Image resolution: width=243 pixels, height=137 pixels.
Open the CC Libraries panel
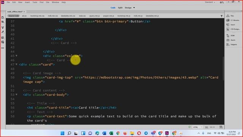233,20
